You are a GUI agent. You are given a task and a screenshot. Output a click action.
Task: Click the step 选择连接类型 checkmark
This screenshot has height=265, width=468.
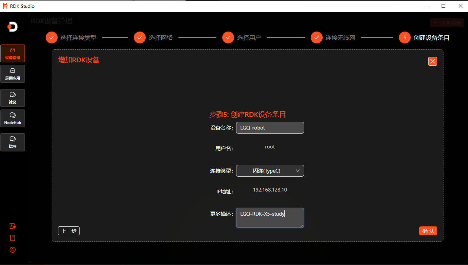[x=52, y=37]
